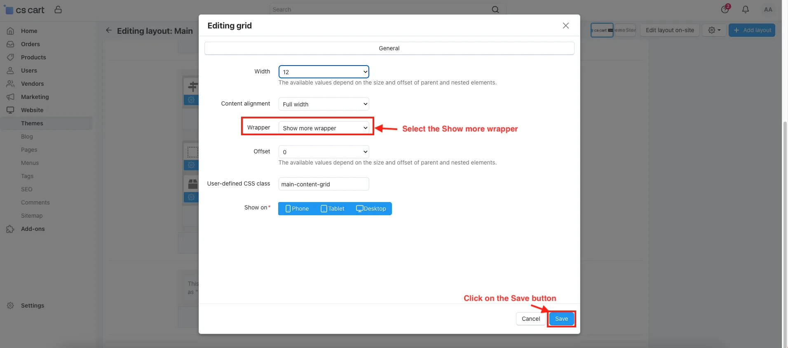The height and width of the screenshot is (348, 788).
Task: Click Edit layout on-site
Action: click(x=670, y=30)
